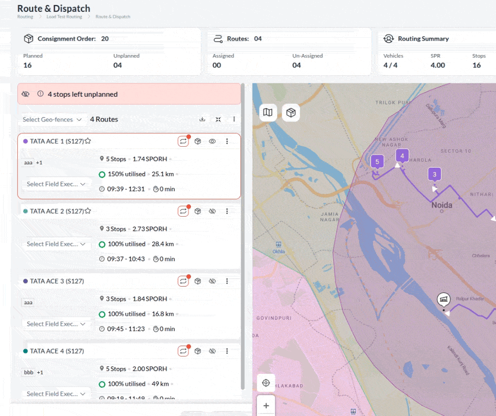This screenshot has height=416, width=496.
Task: Click the swap route icon for TATA ACE 2
Action: pos(183,211)
